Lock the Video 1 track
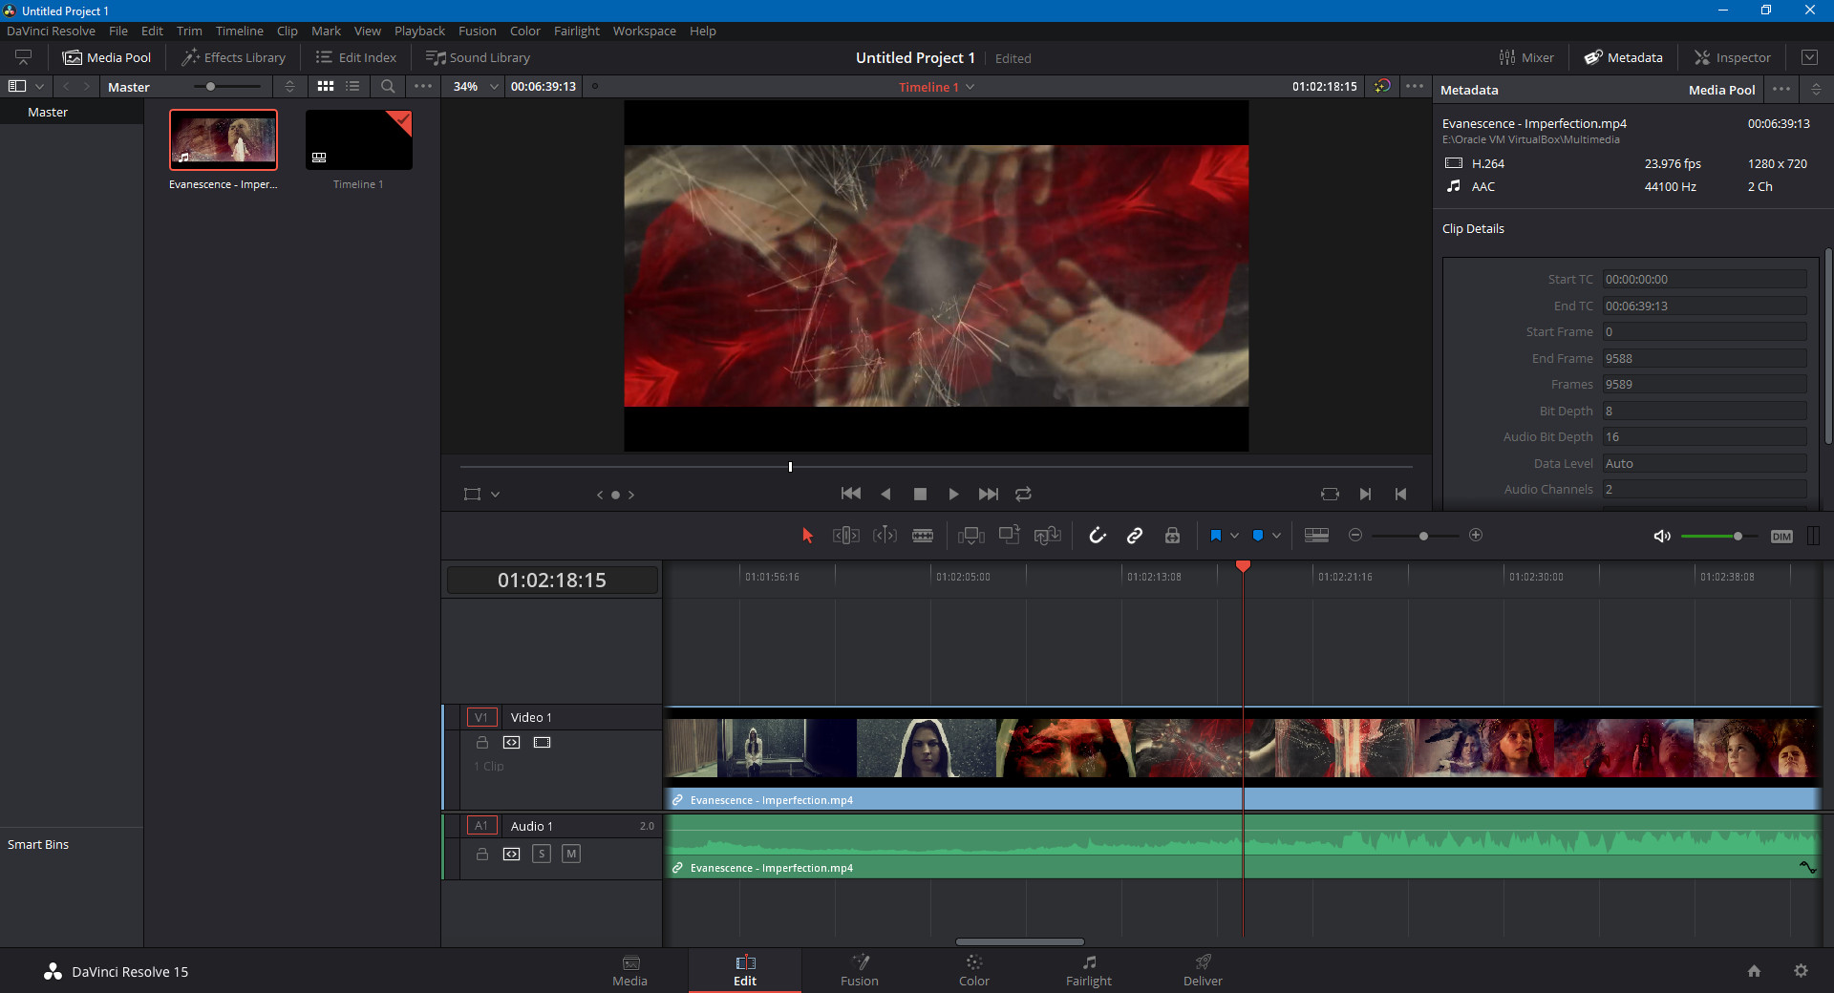Viewport: 1834px width, 993px height. (x=482, y=743)
